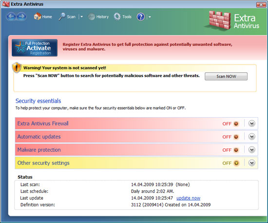268x223 pixels.
Task: Click the Security essentials heading
Action: click(x=38, y=101)
